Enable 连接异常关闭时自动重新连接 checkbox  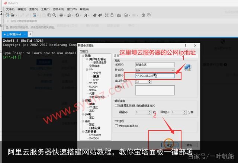click(x=116, y=105)
